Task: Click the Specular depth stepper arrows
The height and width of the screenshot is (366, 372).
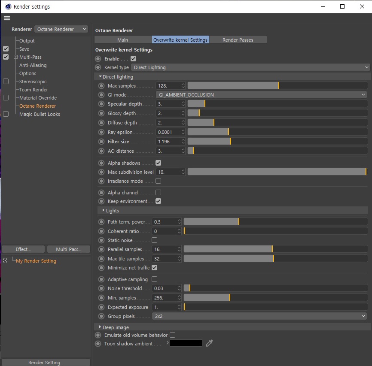Action: (x=183, y=104)
